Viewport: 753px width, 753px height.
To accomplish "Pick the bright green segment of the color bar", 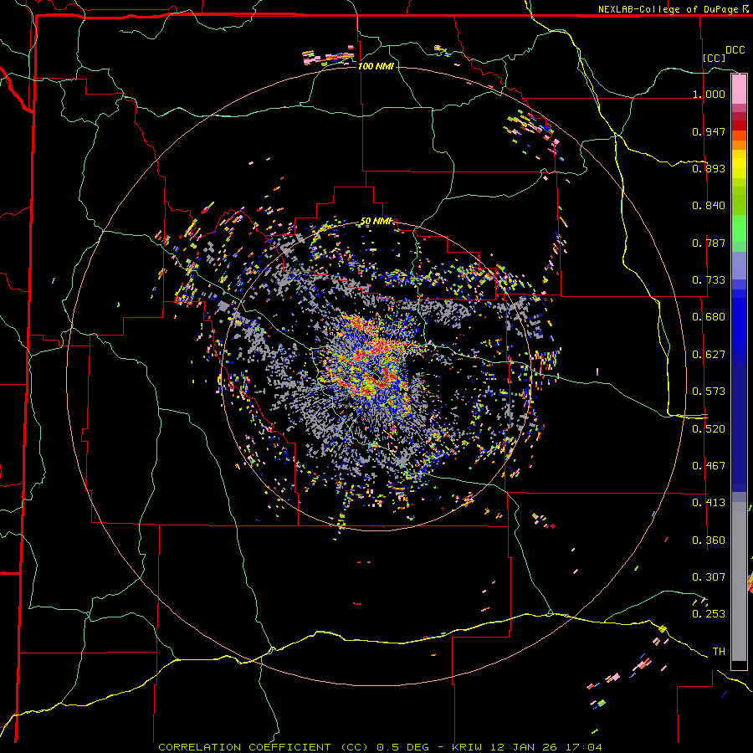I will pos(739,228).
